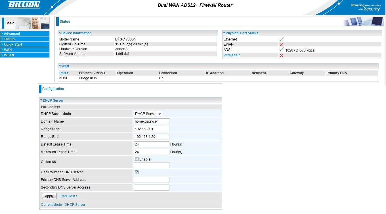The height and width of the screenshot is (214, 386).
Task: Click the 'Operation' column header
Action: click(125, 73)
